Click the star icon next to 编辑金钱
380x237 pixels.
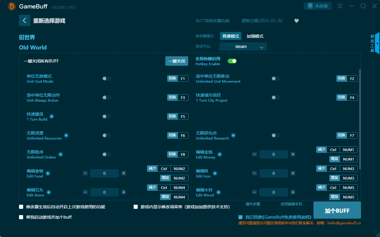(x=219, y=154)
